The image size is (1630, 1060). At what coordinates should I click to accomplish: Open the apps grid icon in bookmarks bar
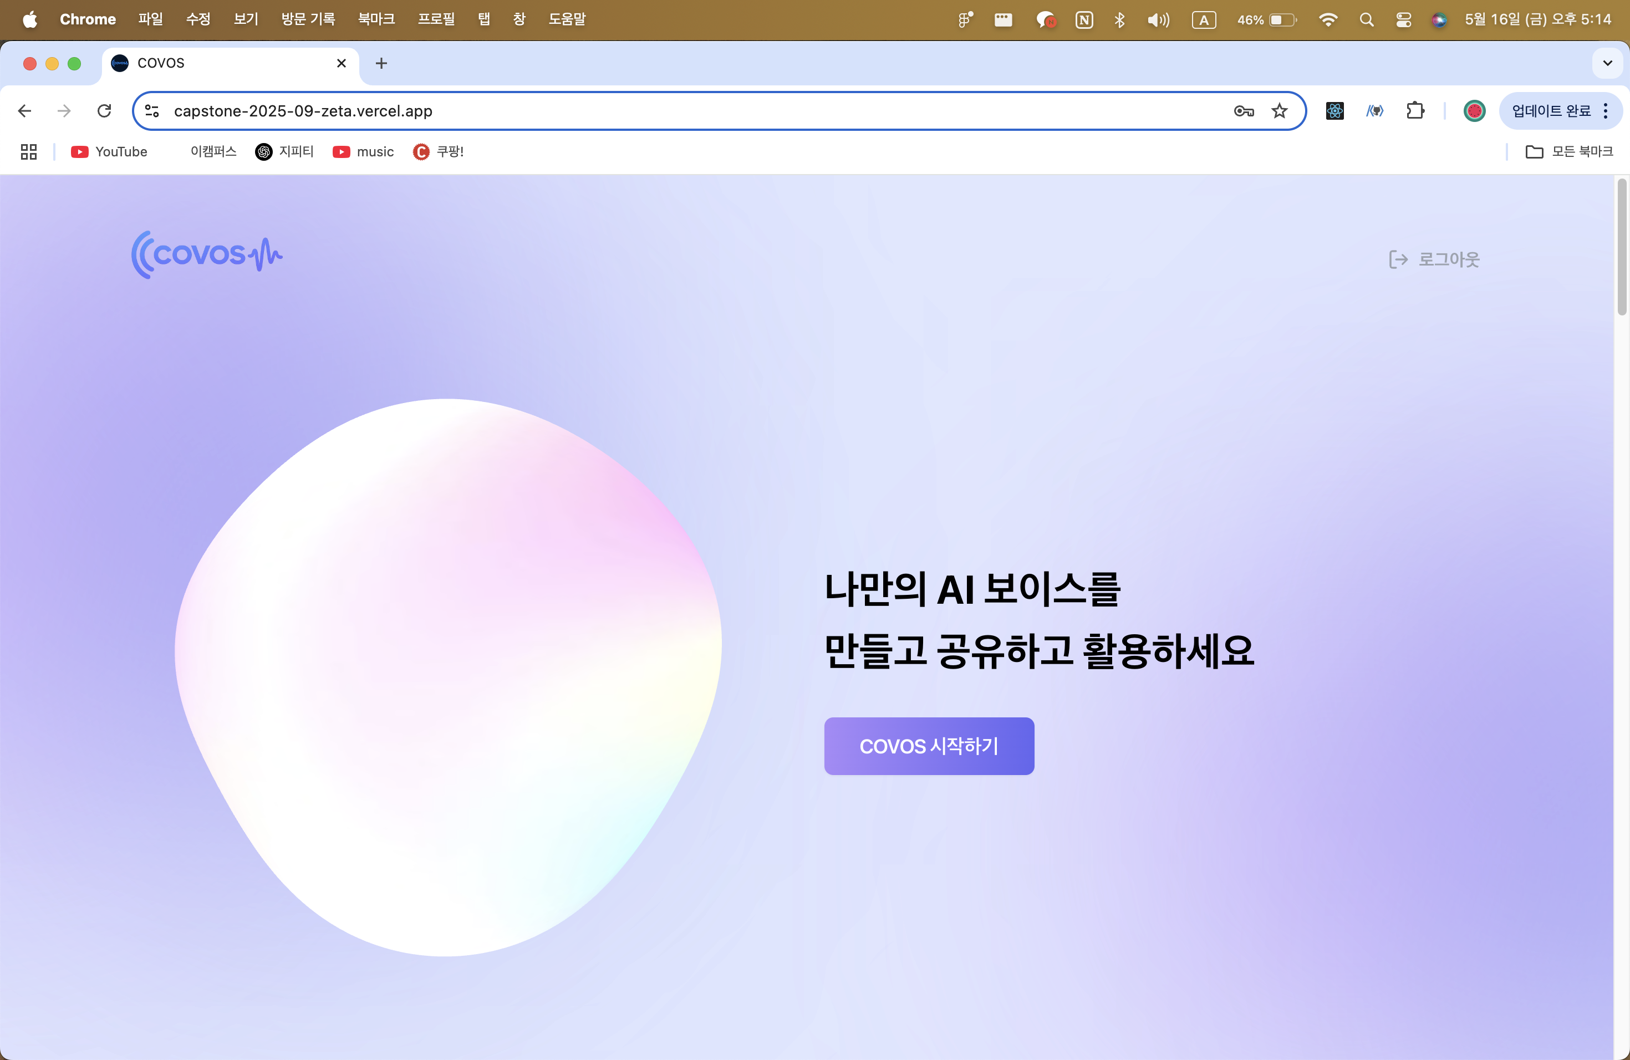tap(29, 151)
